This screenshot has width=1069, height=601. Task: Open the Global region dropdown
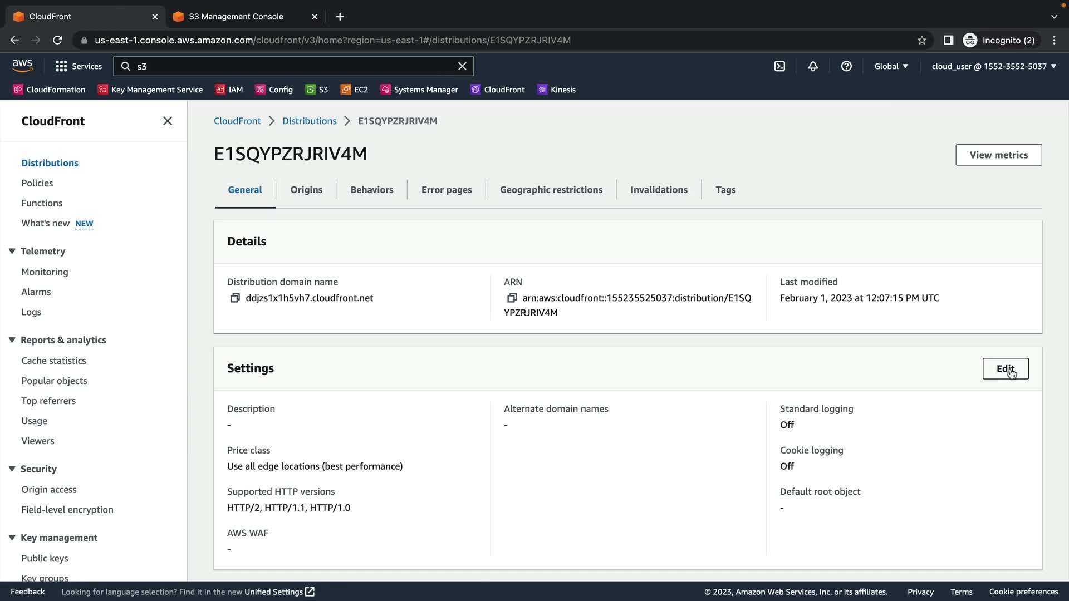891,66
